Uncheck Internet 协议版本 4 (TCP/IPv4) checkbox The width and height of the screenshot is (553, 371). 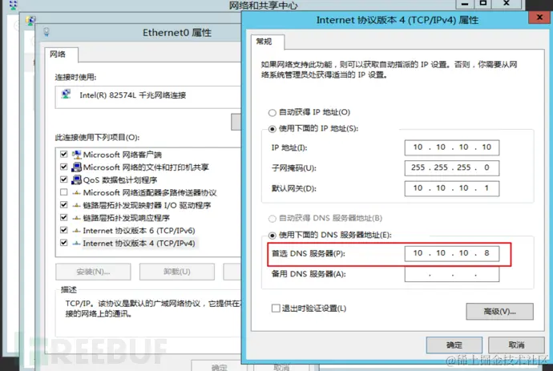(64, 243)
